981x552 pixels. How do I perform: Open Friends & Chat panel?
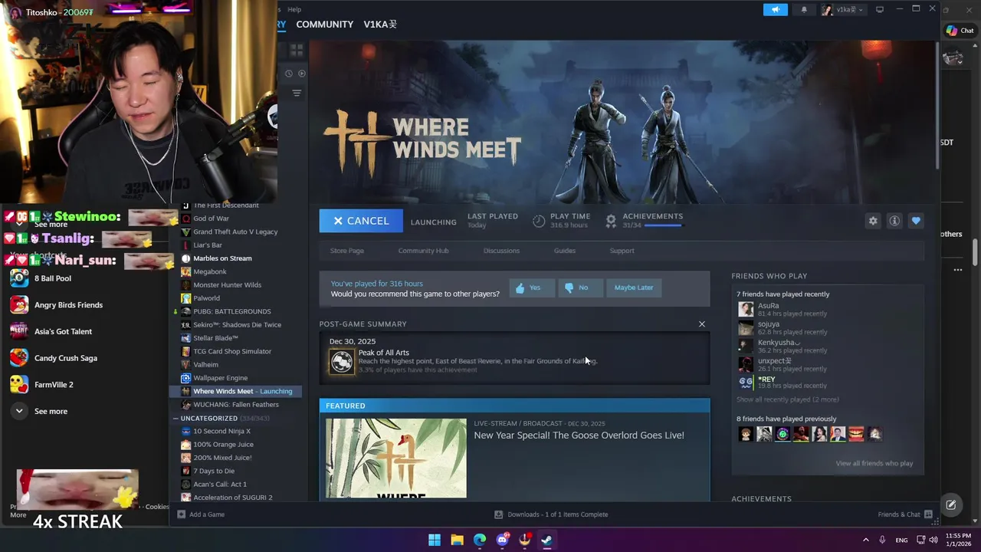[x=904, y=514]
